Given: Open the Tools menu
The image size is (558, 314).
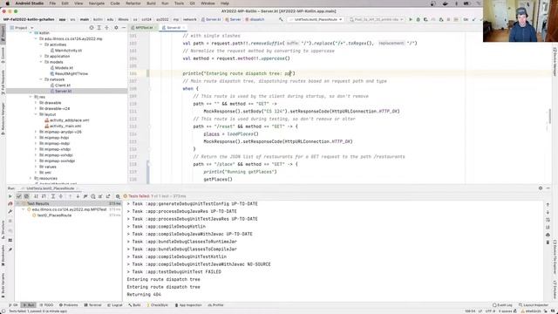Looking at the screenshot, I should coord(179,3).
